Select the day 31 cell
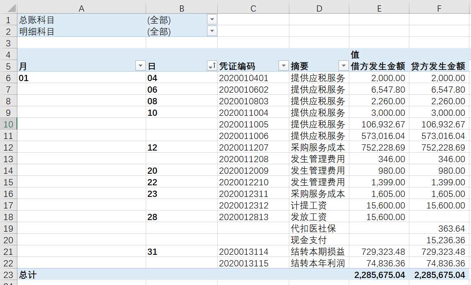Viewport: 471px width, 285px height. click(x=181, y=251)
